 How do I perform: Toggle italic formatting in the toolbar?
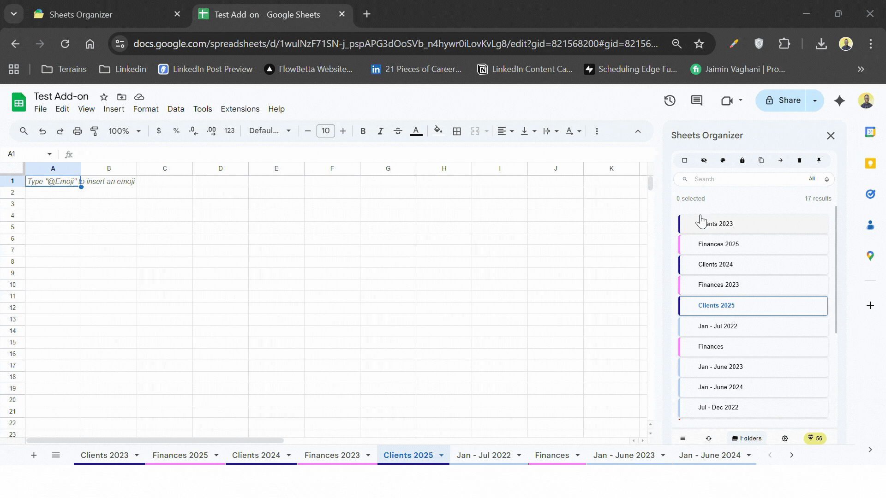tap(380, 131)
